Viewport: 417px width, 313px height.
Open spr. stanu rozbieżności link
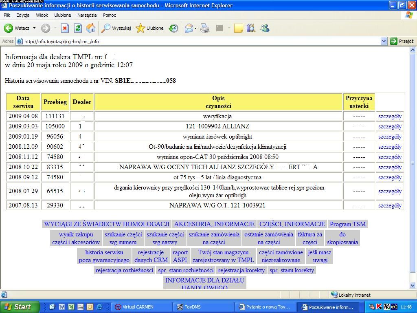click(186, 271)
